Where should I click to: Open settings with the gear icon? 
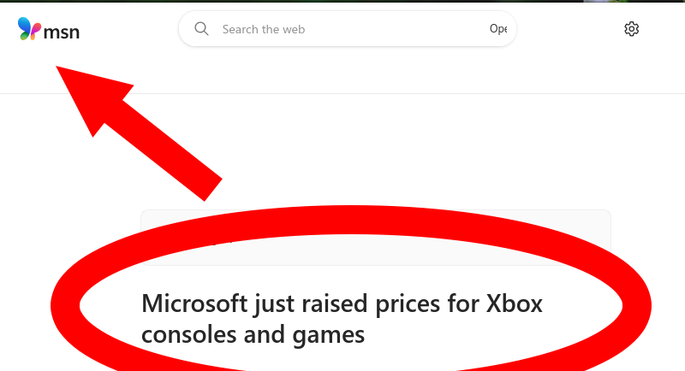click(x=631, y=29)
